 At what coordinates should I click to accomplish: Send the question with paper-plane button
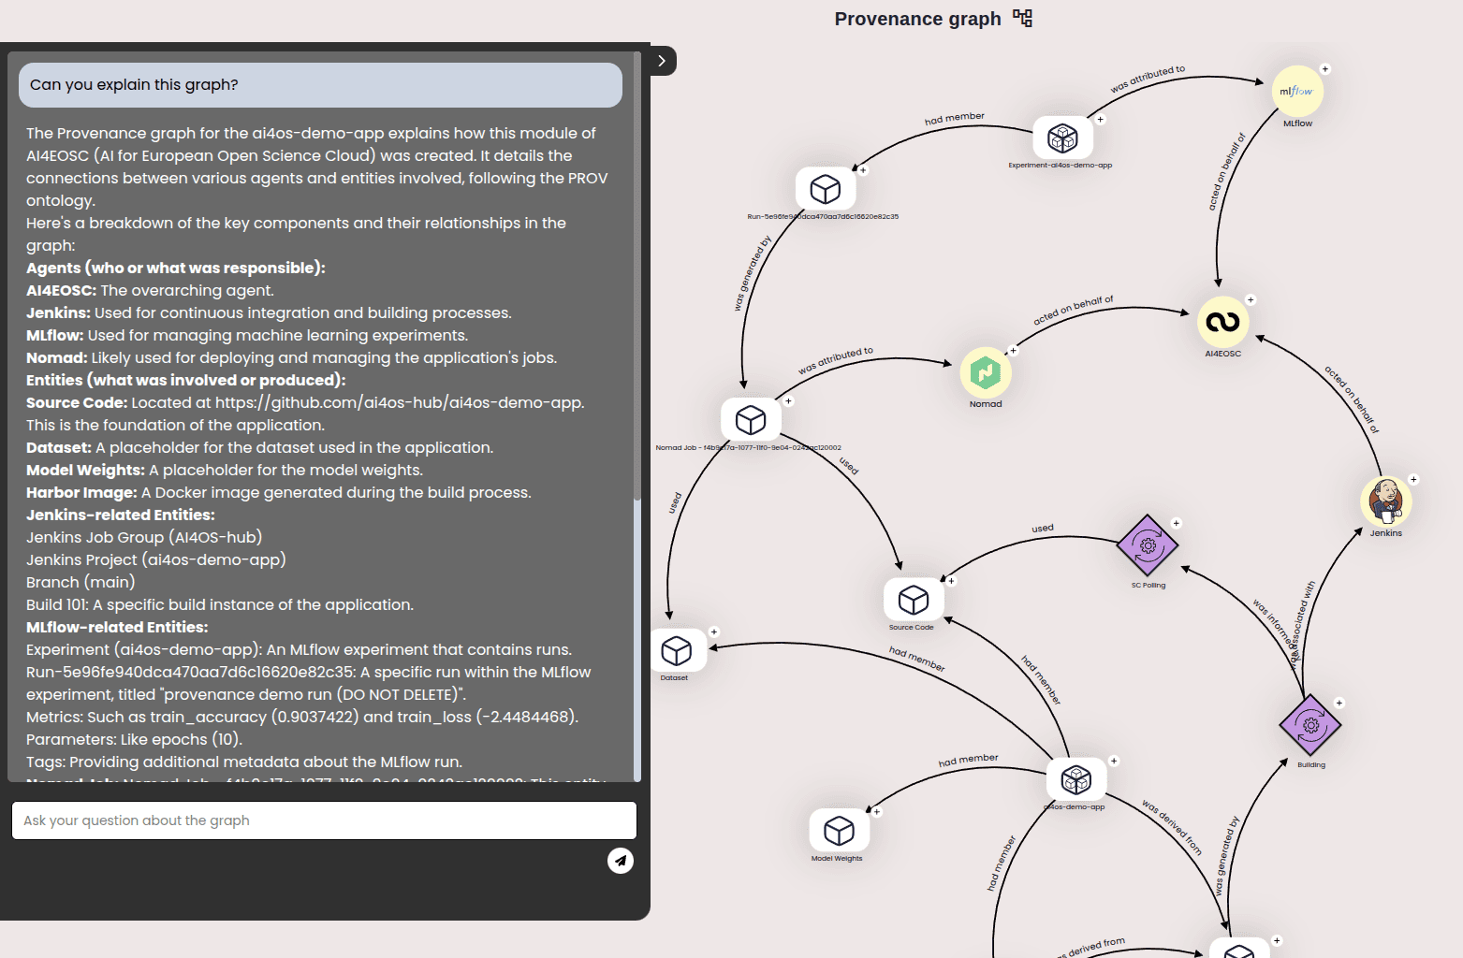pos(621,861)
